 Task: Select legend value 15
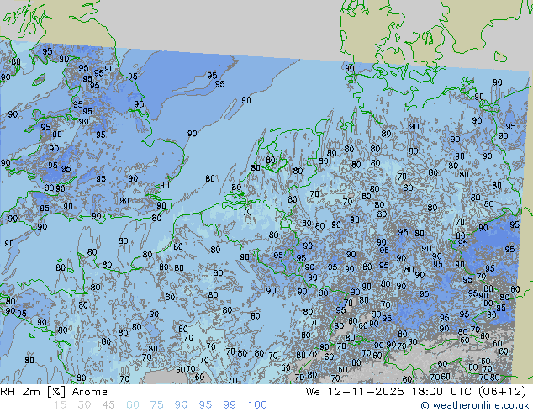click(x=61, y=405)
